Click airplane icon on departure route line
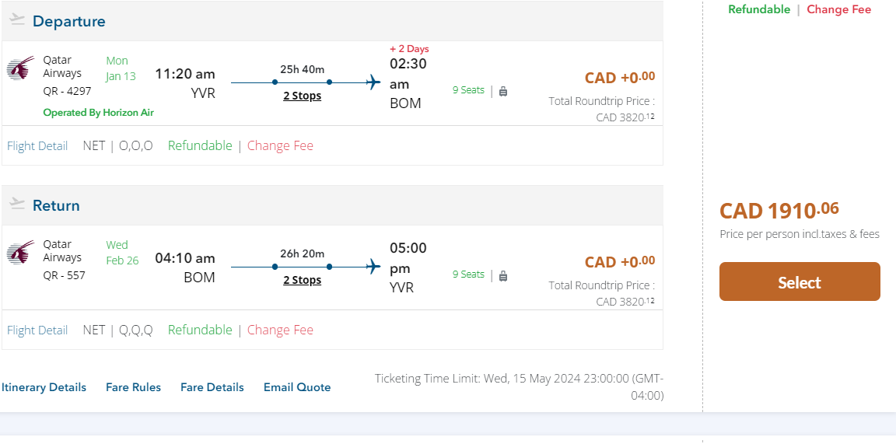This screenshot has height=444, width=896. pos(373,82)
